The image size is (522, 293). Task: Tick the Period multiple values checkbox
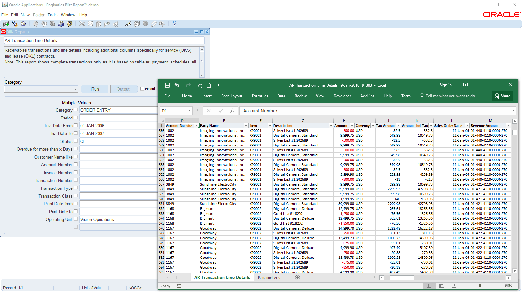76,118
